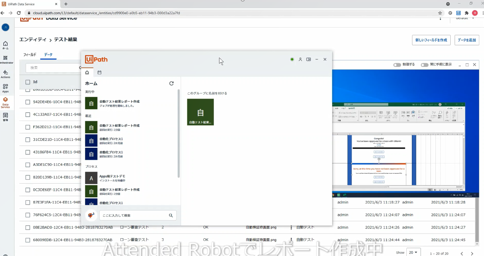
Task: Click the データを追加 button
Action: pyautogui.click(x=467, y=40)
